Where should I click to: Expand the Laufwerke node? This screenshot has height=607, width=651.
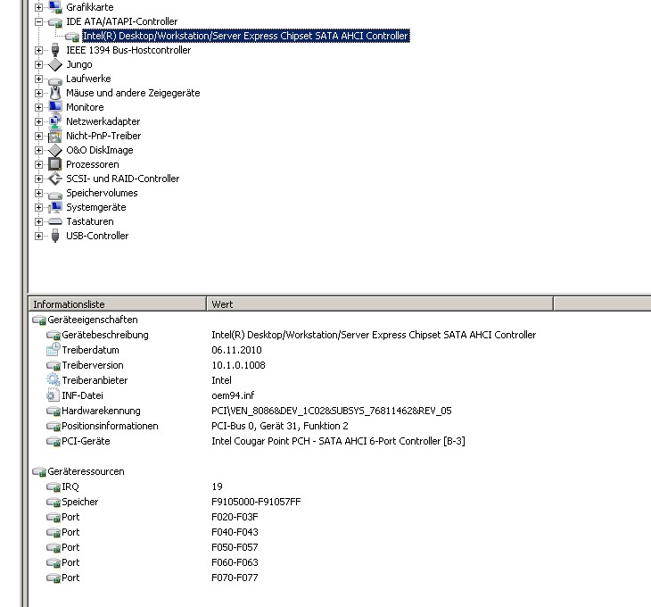pyautogui.click(x=38, y=79)
